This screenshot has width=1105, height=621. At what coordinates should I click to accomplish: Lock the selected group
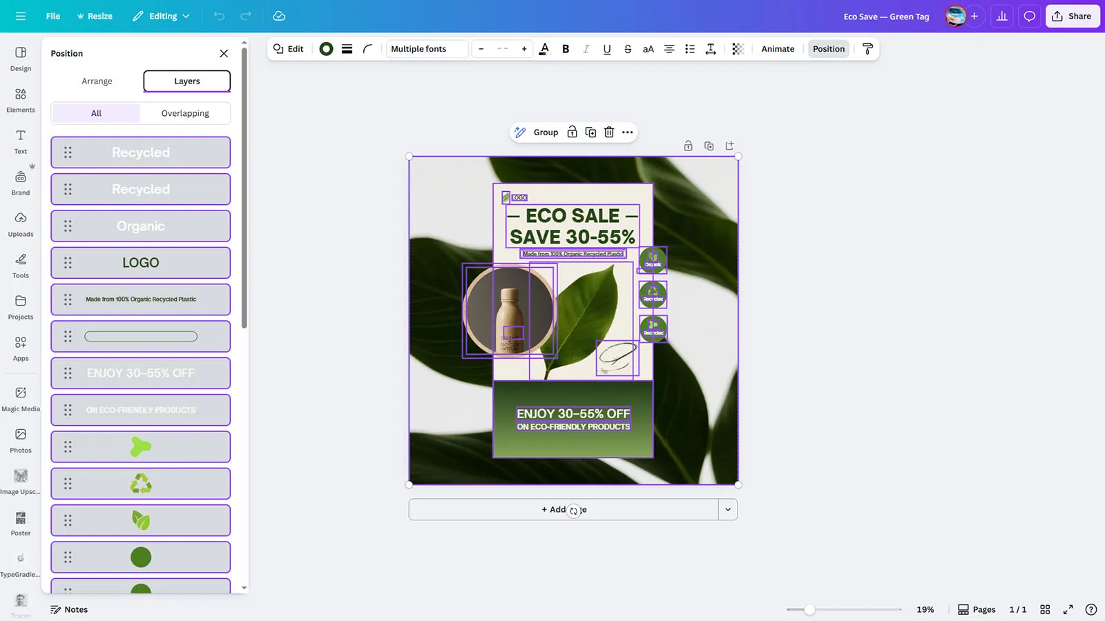[x=571, y=132]
